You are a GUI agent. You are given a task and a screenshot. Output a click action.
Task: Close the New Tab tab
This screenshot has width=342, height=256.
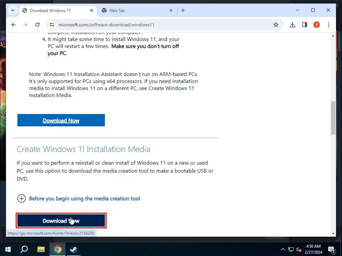(171, 10)
